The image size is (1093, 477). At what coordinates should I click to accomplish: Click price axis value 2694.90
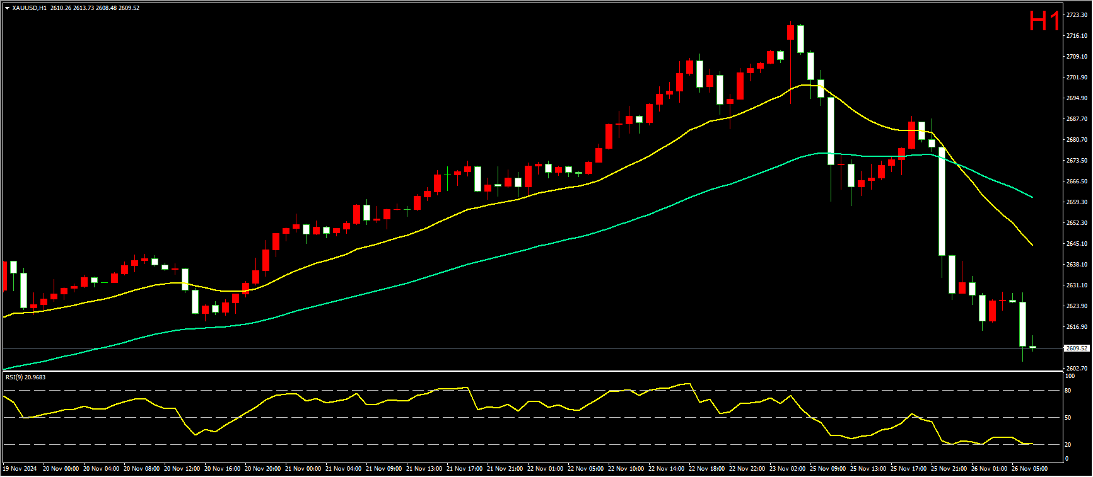point(1077,98)
